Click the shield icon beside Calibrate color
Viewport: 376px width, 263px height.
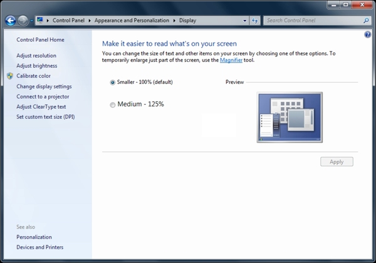(10, 76)
